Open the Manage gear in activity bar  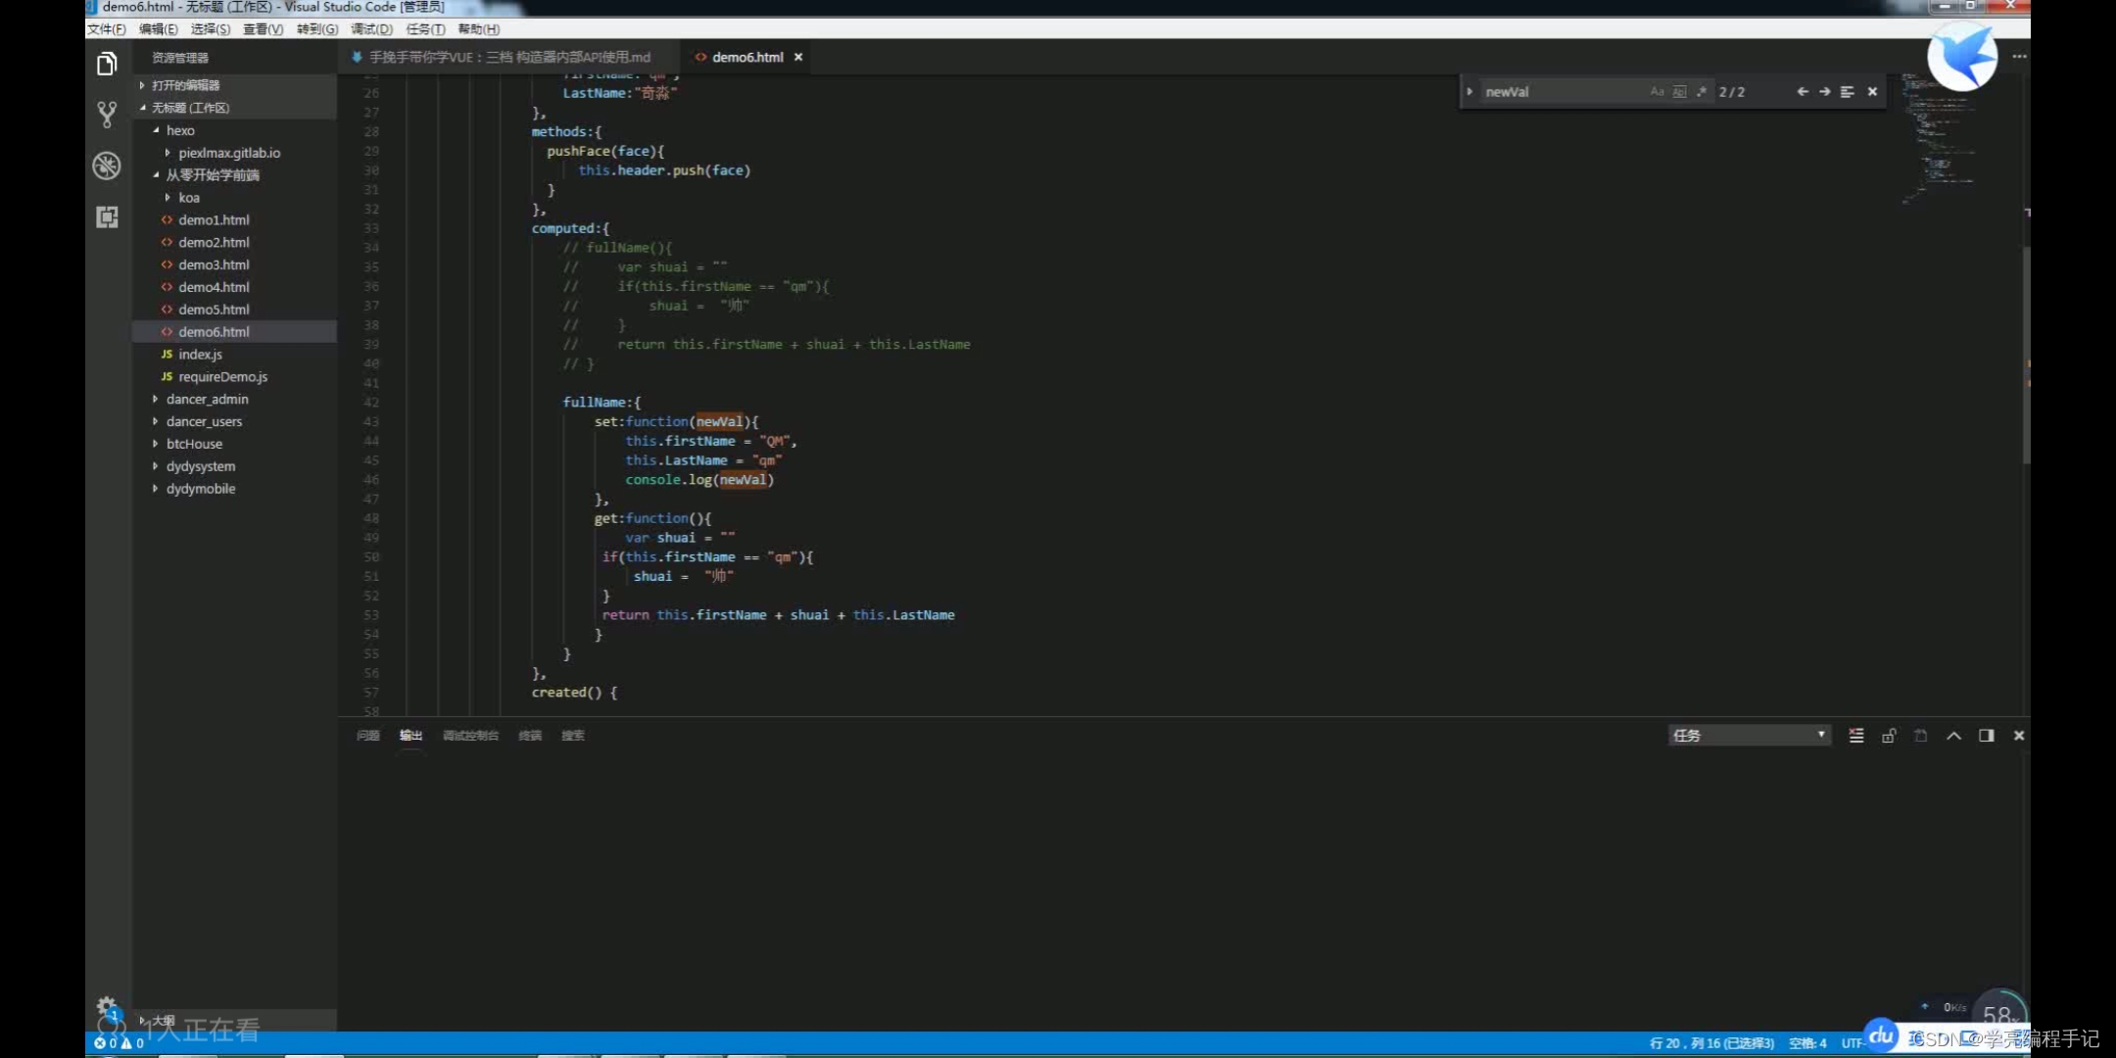pyautogui.click(x=106, y=1006)
